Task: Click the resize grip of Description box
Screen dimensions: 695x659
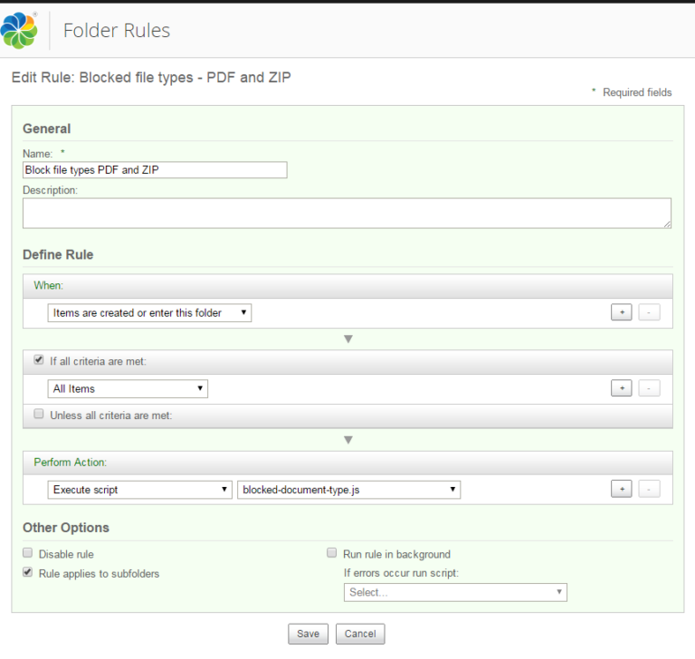Action: pyautogui.click(x=667, y=224)
